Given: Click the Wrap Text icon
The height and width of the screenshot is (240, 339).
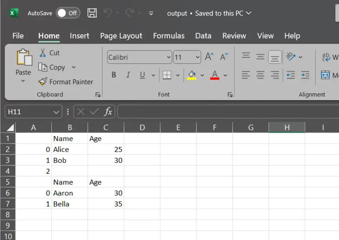Looking at the screenshot, I should (x=326, y=57).
